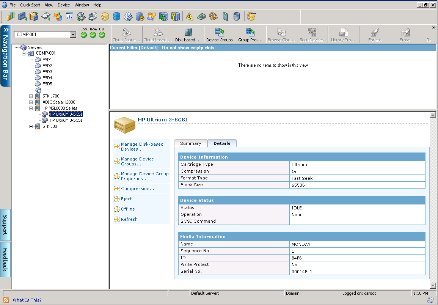Screen dimensions: 438x305
Task: Open the COMP-001 server dropdown
Action: coord(73,35)
